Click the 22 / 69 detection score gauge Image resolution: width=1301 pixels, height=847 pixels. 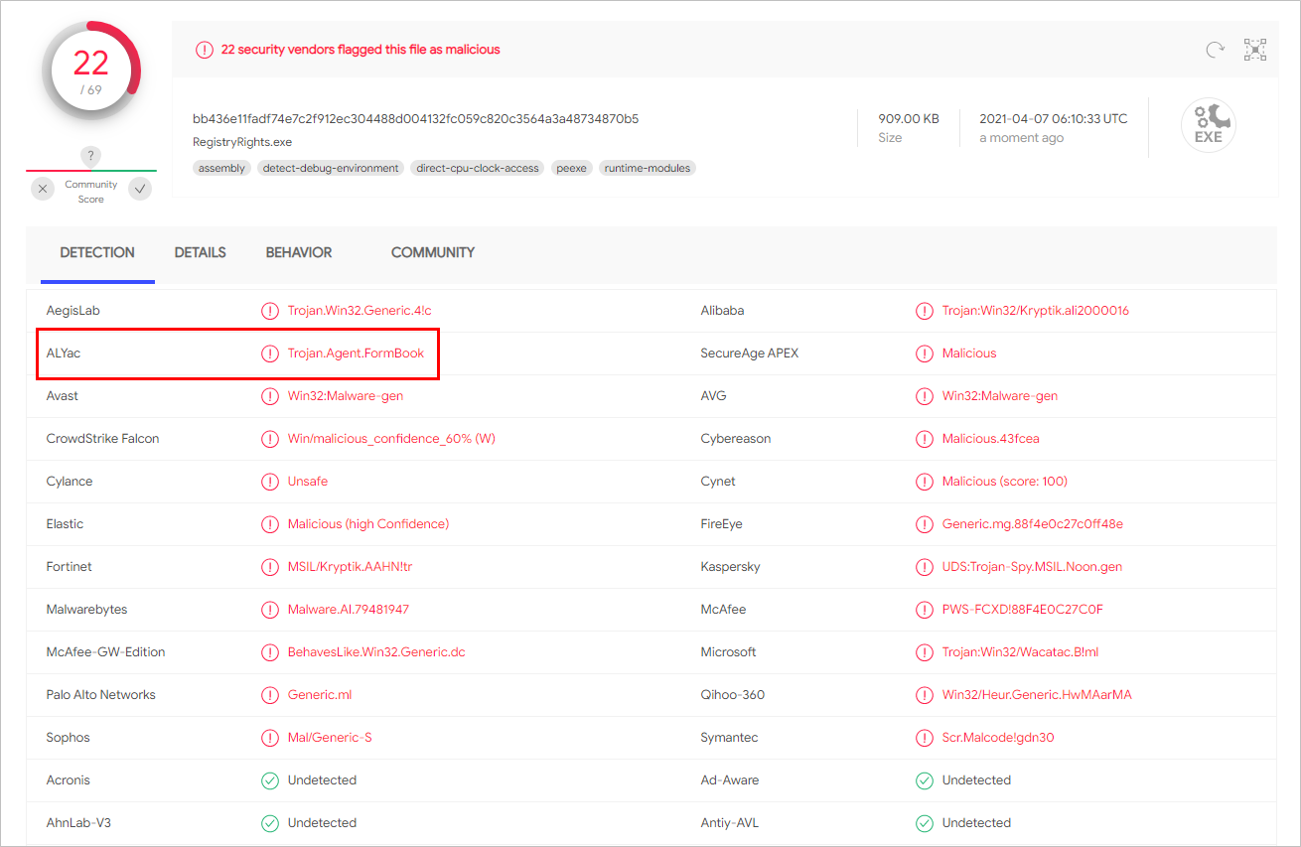91,71
